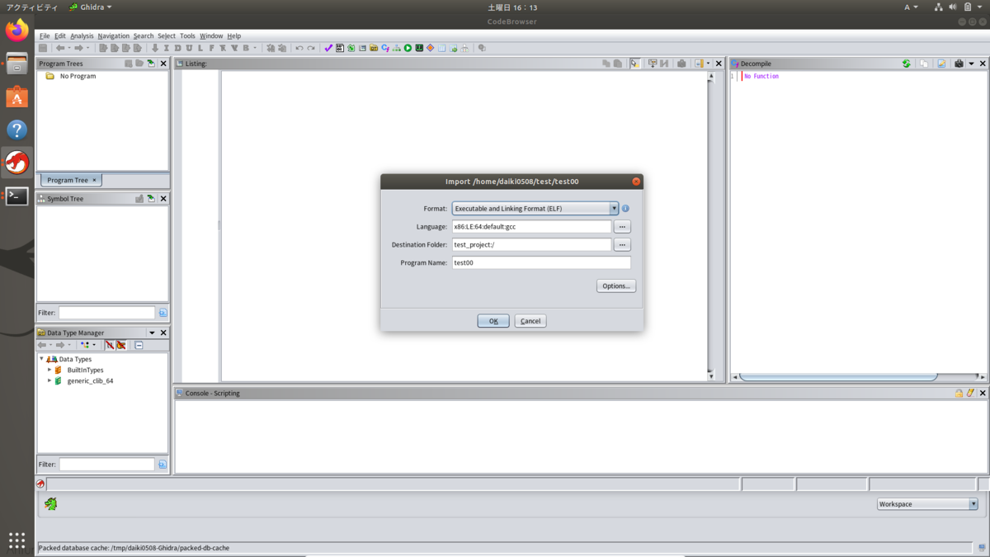Click the Decompile horizontal scrollbar
Image resolution: width=990 pixels, height=557 pixels.
click(x=838, y=377)
